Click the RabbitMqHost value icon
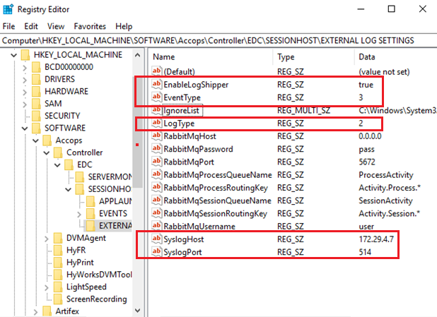This screenshot has width=437, height=317. point(156,136)
